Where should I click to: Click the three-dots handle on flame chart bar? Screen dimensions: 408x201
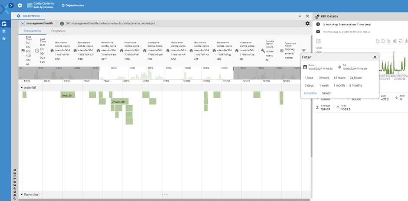165,194
